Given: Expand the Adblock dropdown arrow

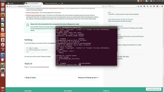Looking at the screenshot, I should (x=159, y=6).
